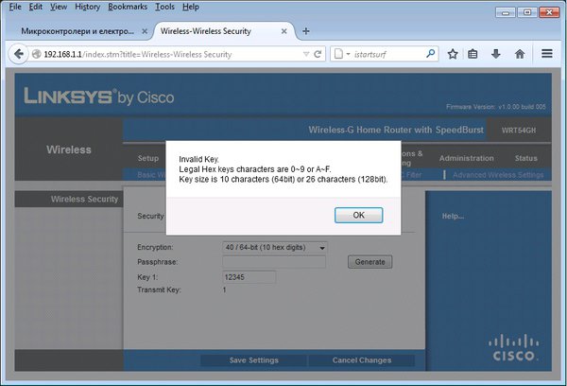Open a new tab with plus button
Image resolution: width=567 pixels, height=386 pixels.
306,31
